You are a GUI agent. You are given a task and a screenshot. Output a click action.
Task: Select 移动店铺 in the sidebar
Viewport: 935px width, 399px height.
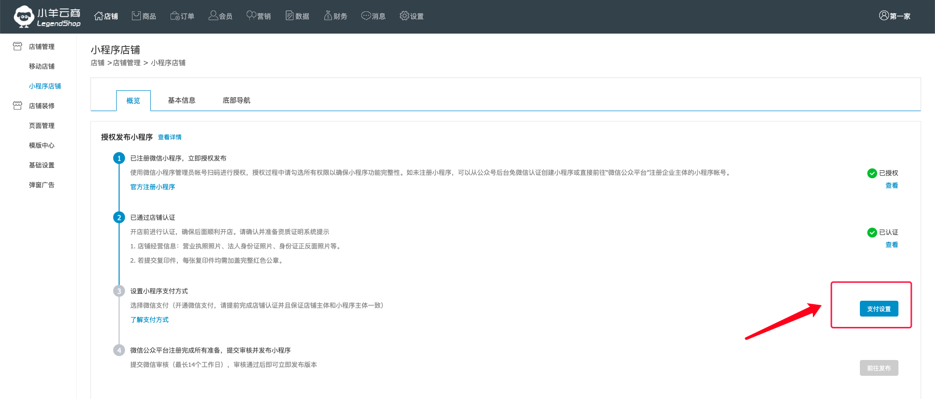42,66
